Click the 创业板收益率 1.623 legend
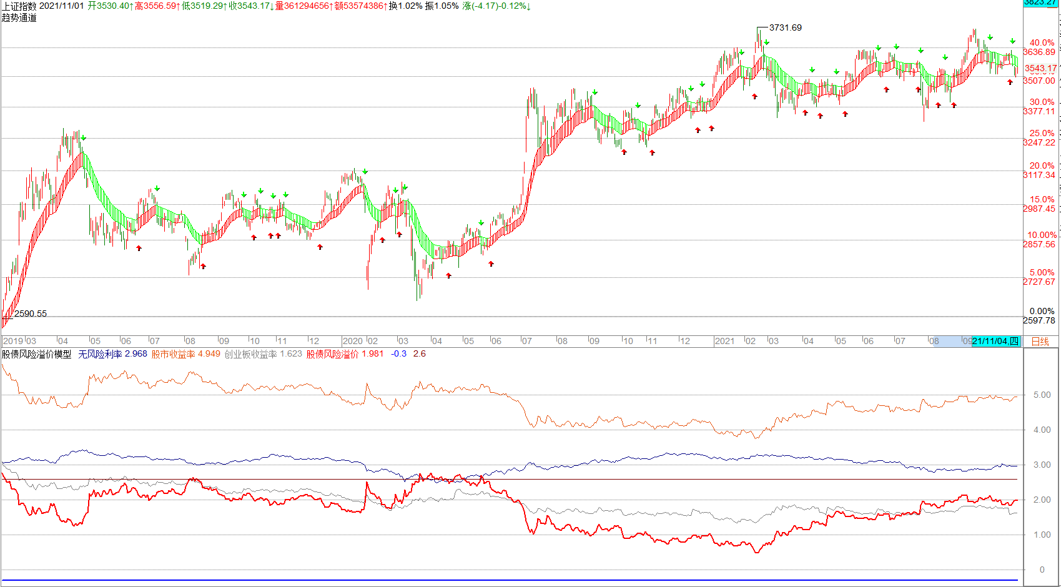The image size is (1061, 587). tap(263, 354)
